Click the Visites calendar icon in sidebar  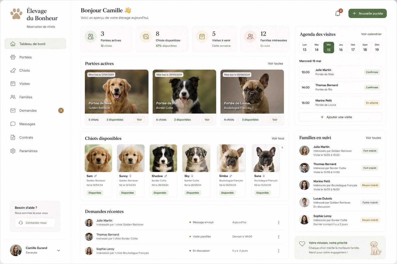(13, 84)
